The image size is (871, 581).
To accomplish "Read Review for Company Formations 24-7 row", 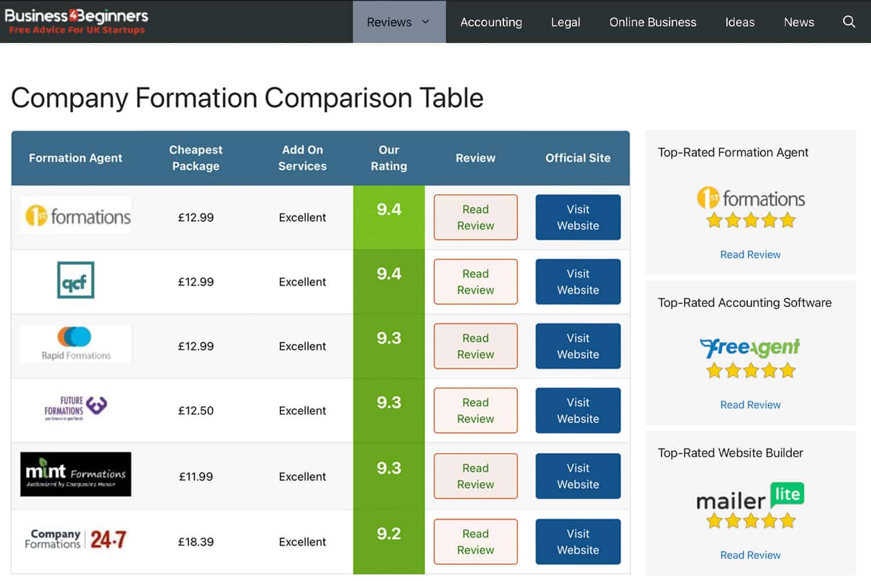I will pyautogui.click(x=476, y=541).
